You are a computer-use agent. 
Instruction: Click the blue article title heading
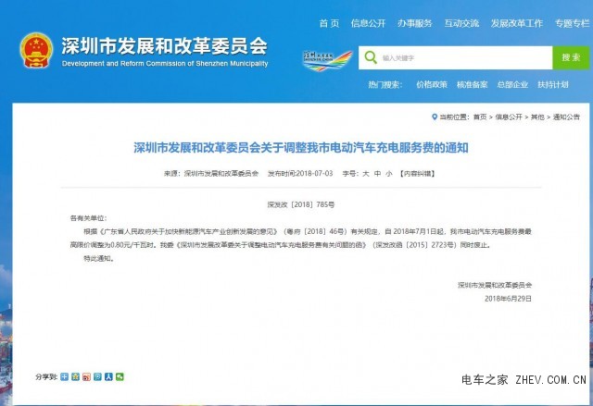coord(301,148)
